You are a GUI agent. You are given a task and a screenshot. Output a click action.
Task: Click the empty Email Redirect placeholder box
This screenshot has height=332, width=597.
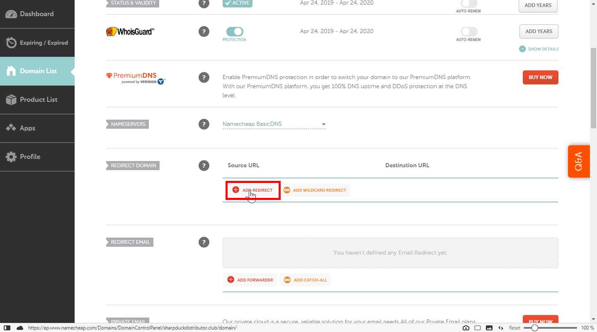click(391, 253)
